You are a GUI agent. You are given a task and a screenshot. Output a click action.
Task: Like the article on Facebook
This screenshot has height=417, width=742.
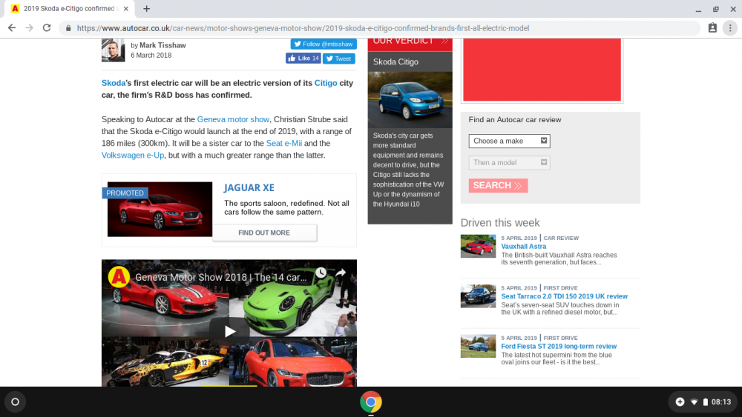tap(303, 58)
